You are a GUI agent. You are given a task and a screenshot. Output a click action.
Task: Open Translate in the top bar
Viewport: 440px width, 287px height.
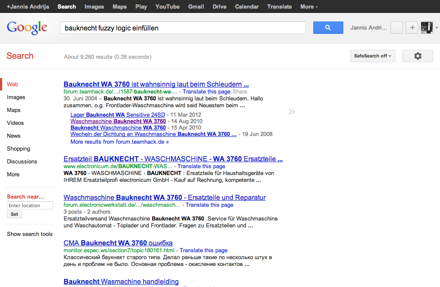279,7
